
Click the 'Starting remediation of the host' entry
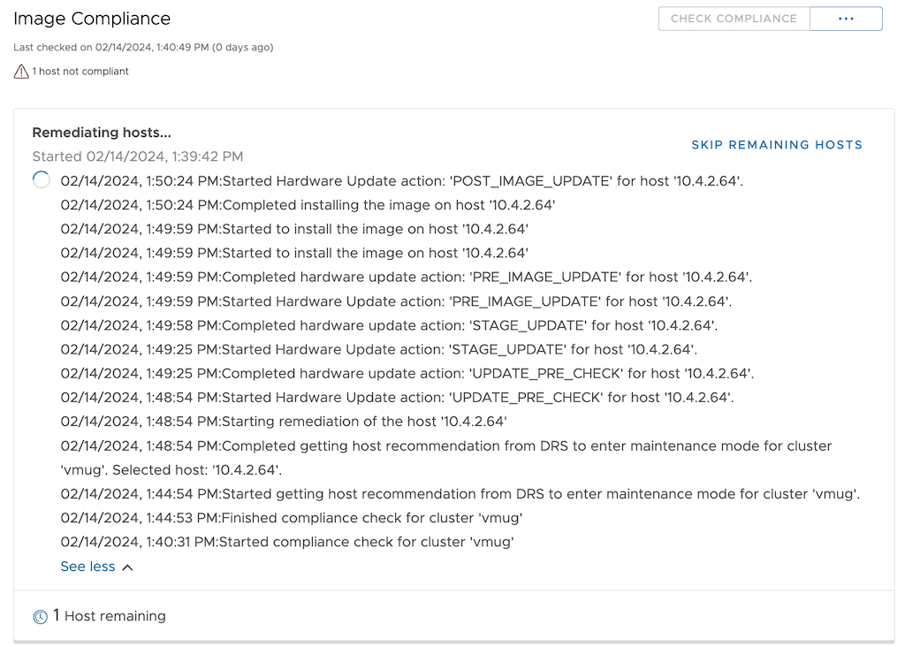click(x=283, y=422)
